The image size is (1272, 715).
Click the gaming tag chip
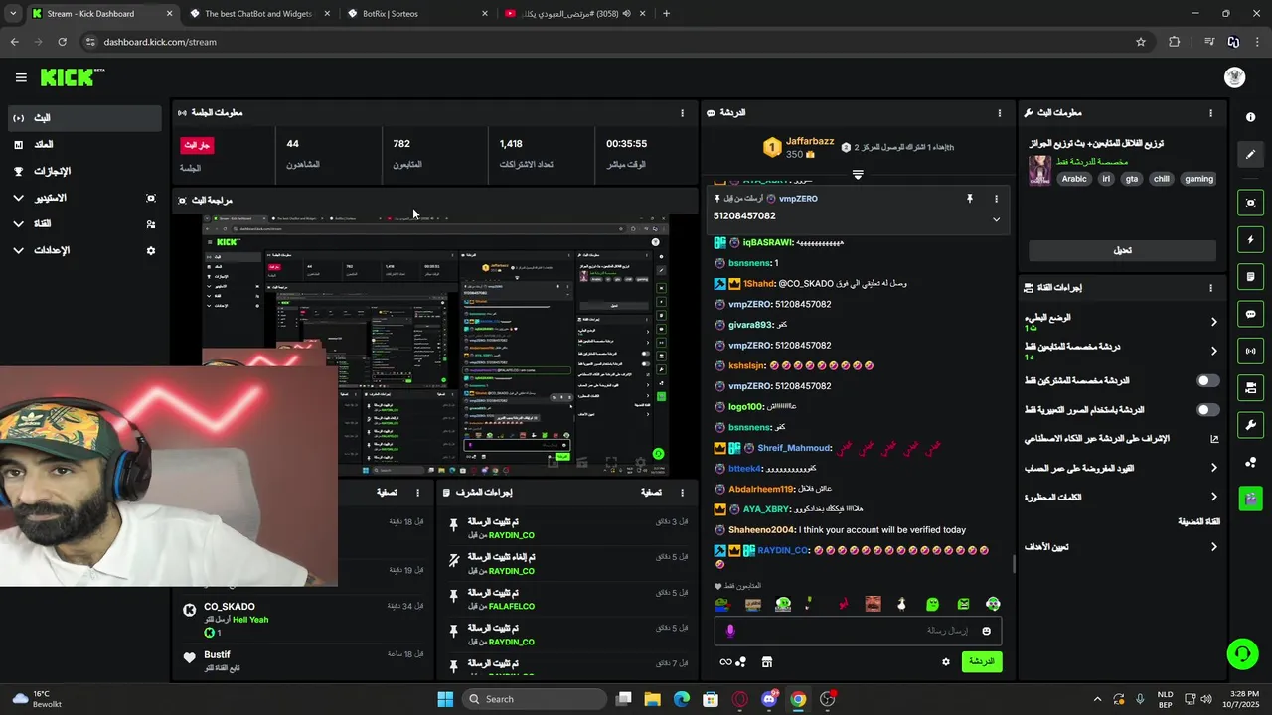click(1198, 179)
